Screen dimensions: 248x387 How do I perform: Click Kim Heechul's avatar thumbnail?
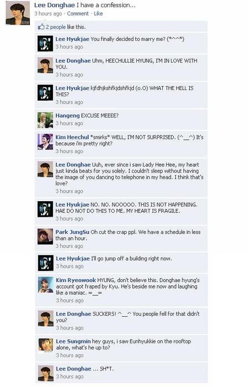coord(45,142)
